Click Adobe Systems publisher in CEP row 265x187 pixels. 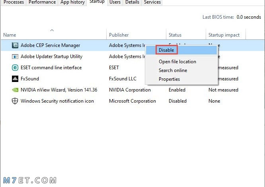coord(127,45)
